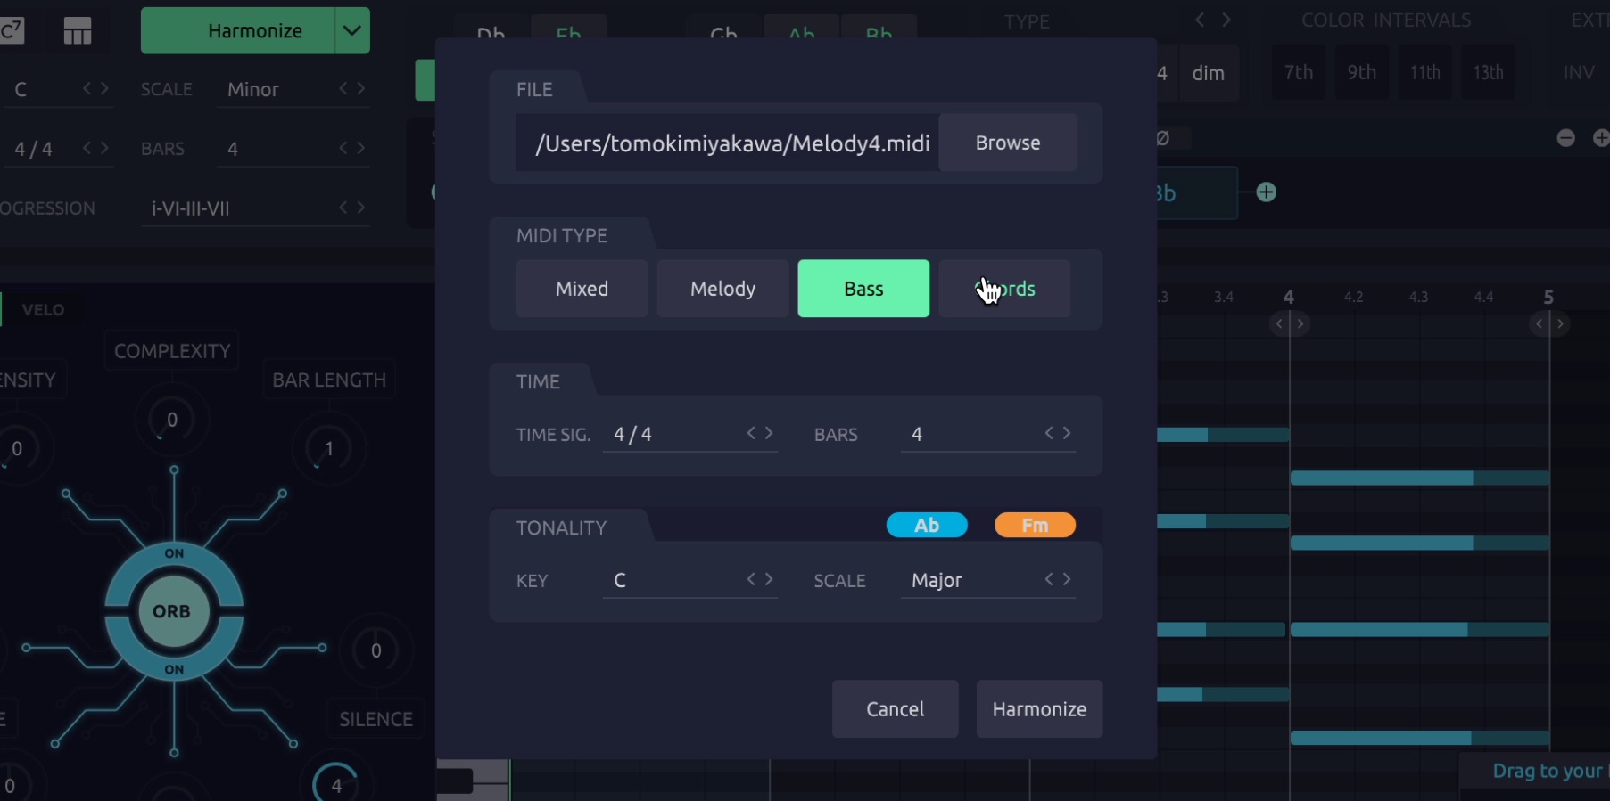Toggle the lower ON switch of the orb
This screenshot has height=801, width=1610.
174,669
